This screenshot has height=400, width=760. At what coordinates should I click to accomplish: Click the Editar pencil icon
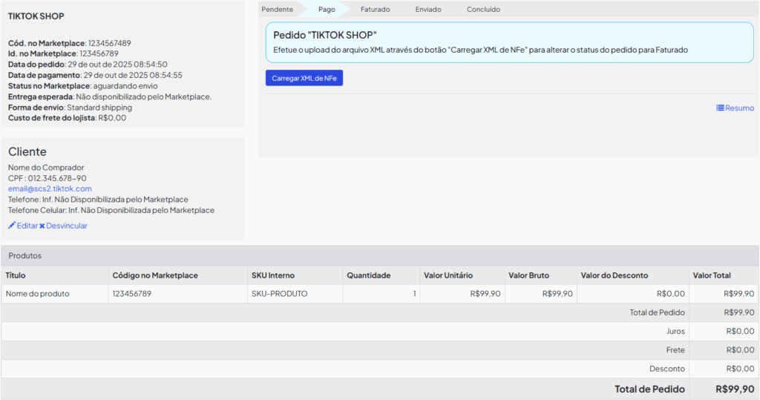click(12, 226)
